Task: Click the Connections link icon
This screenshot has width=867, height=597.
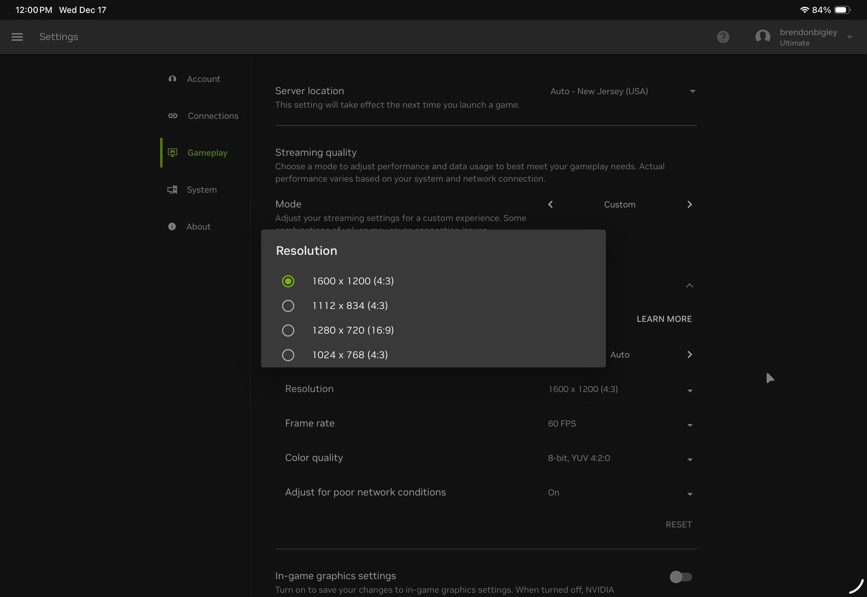Action: tap(172, 116)
